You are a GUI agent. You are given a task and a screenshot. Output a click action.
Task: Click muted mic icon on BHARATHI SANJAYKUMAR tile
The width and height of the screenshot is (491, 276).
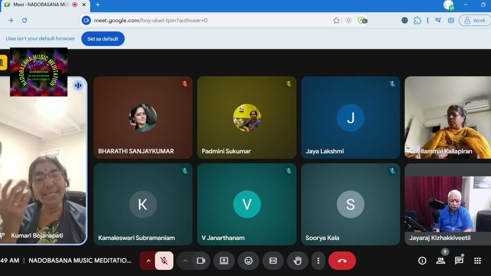[185, 84]
